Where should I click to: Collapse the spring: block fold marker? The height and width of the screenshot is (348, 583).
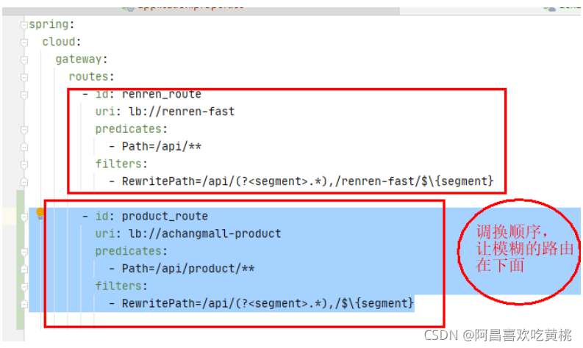point(24,25)
